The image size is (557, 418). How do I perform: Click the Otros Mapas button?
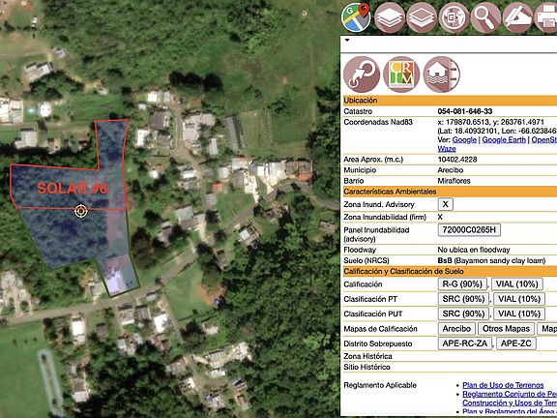pyautogui.click(x=506, y=329)
